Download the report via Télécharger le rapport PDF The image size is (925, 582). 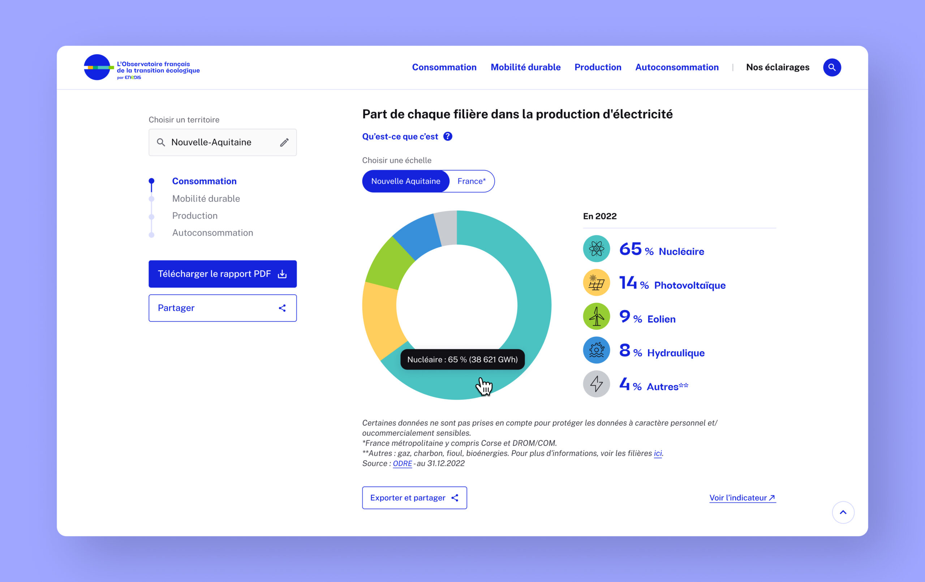(223, 273)
